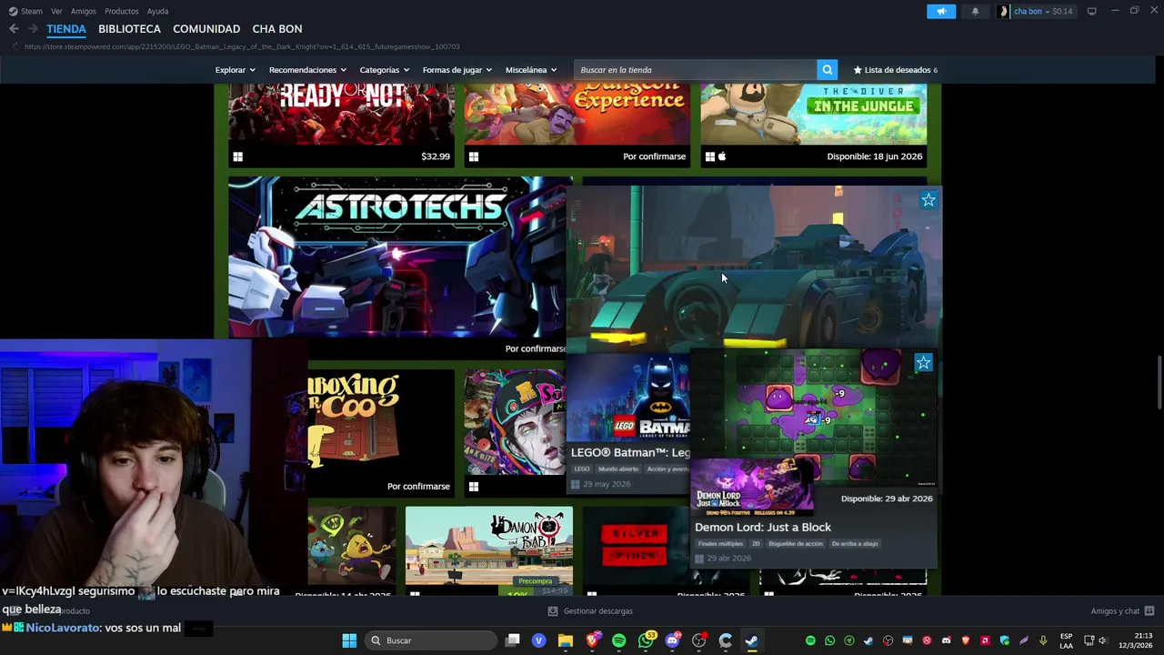Open the 'Damon and Baby' game tile
Image resolution: width=1164 pixels, height=655 pixels.
[488, 545]
